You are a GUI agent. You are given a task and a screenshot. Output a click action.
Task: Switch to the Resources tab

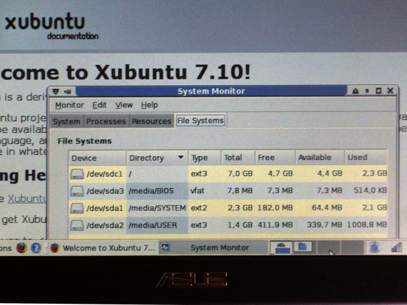pos(151,121)
